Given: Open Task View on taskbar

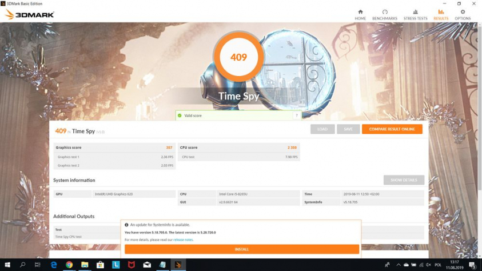Looking at the screenshot, I should [x=38, y=265].
